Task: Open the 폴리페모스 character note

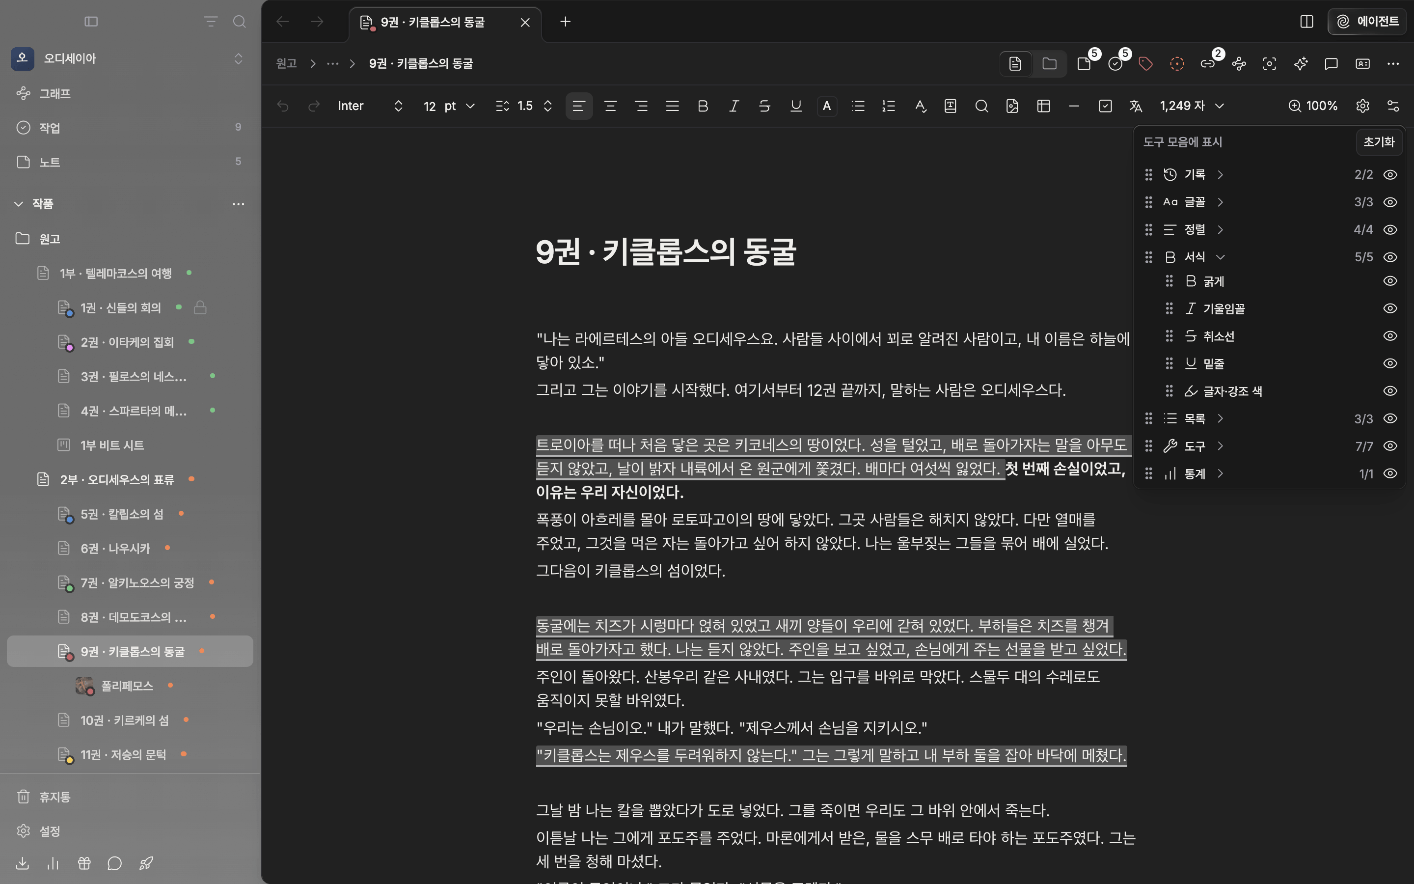Action: pos(130,686)
